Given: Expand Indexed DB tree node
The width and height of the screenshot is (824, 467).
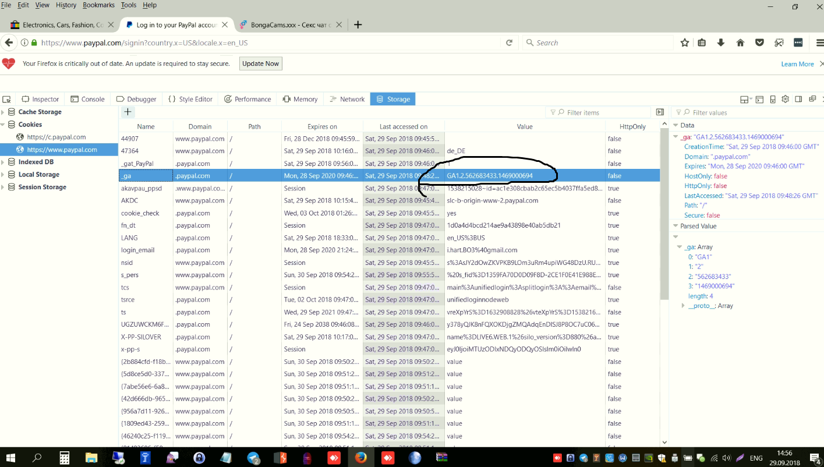Looking at the screenshot, I should 3,162.
